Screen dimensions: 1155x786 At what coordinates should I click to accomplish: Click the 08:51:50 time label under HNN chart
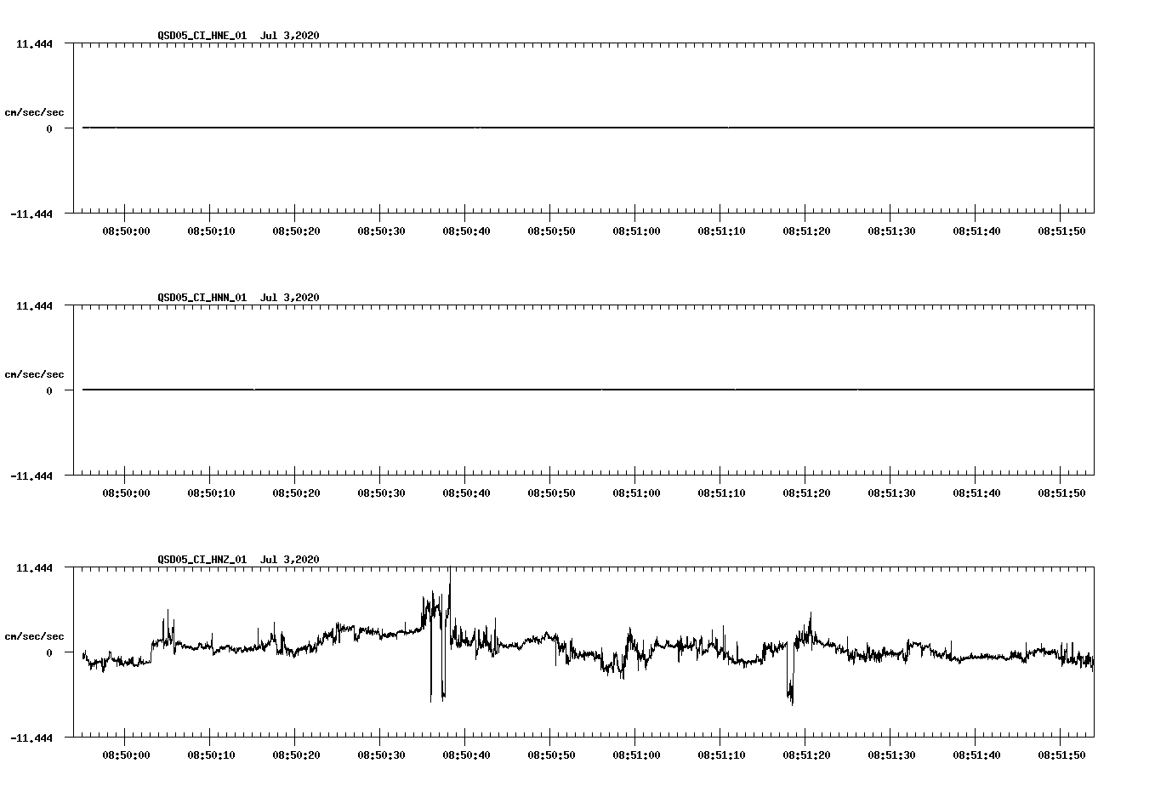(1061, 493)
